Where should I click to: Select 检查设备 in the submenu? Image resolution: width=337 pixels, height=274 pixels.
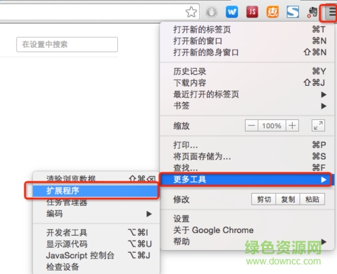point(96,267)
